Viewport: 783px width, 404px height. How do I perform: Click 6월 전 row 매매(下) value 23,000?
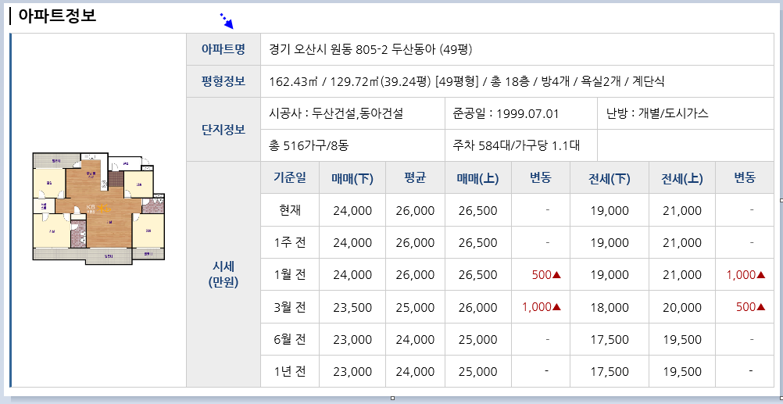(352, 340)
